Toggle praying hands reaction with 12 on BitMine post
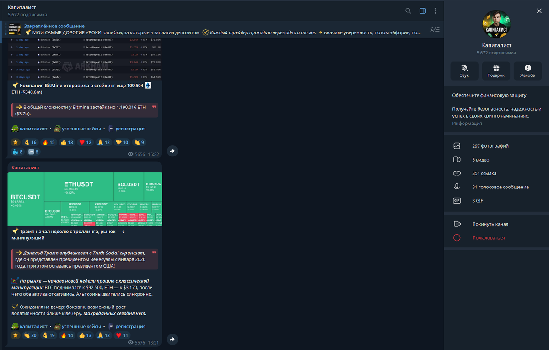 pyautogui.click(x=104, y=142)
